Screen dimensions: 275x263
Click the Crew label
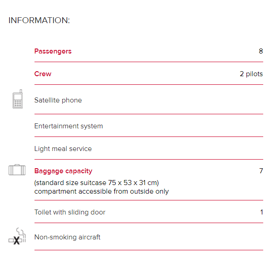tap(43, 74)
